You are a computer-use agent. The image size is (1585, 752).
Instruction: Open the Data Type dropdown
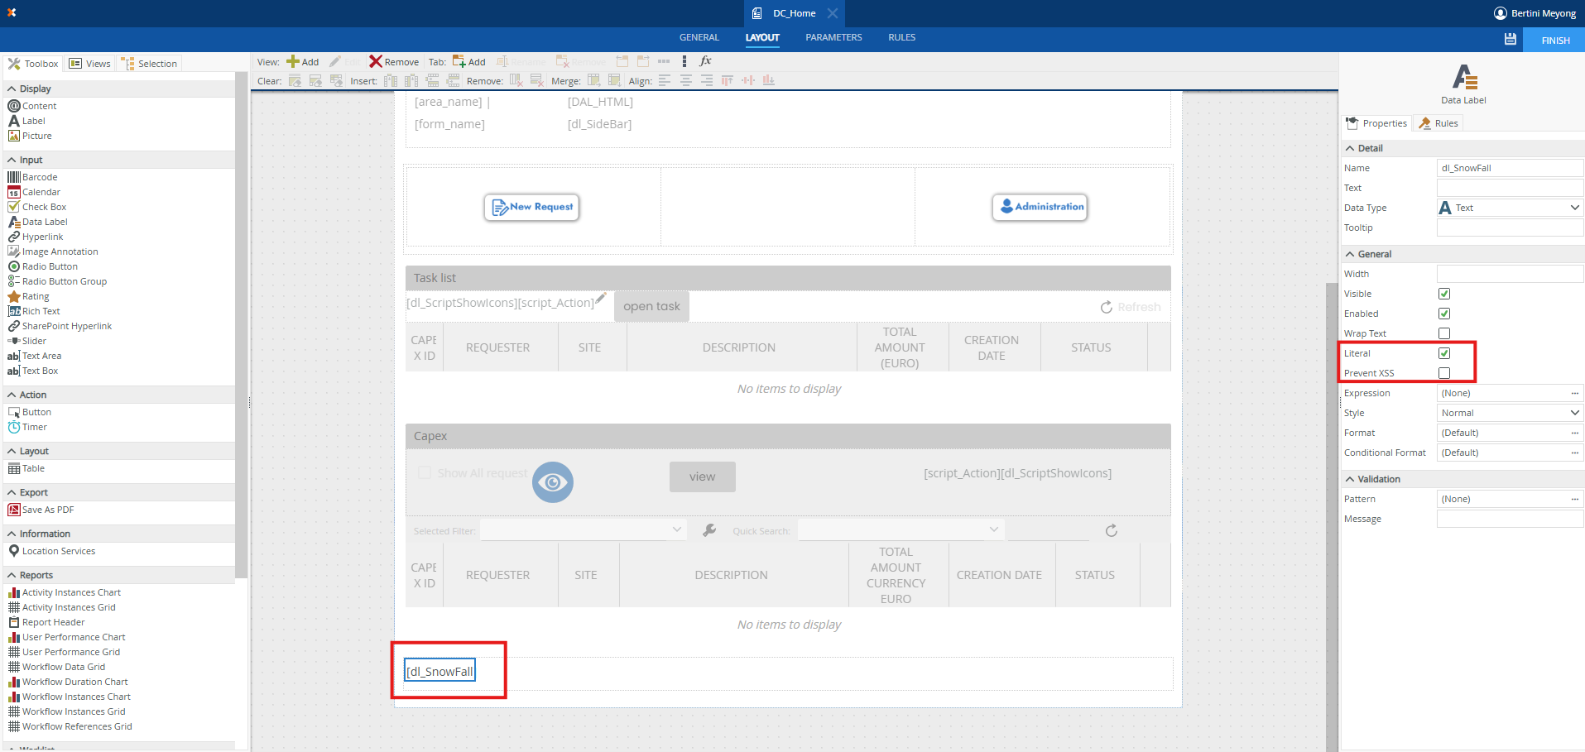pos(1510,208)
